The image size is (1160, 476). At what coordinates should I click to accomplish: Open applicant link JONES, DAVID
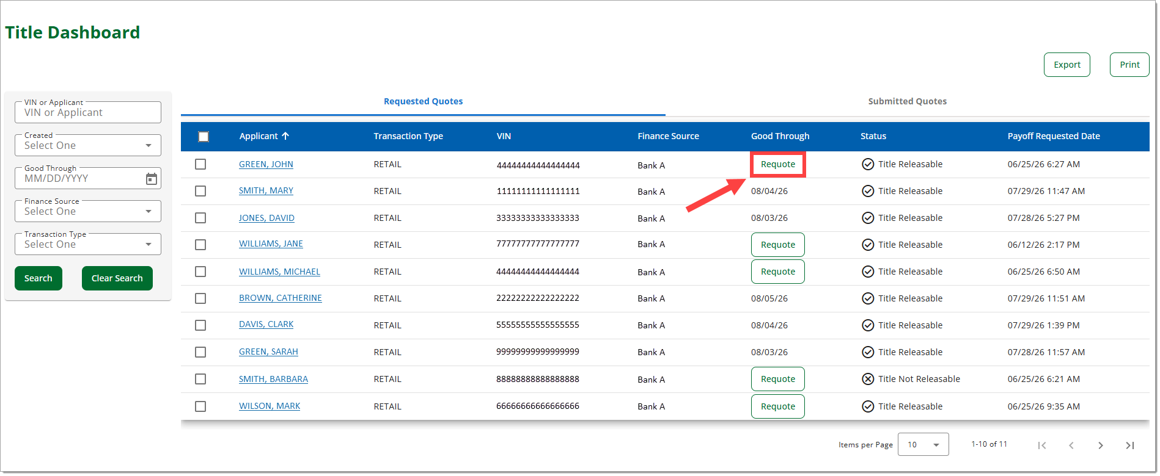coord(266,218)
